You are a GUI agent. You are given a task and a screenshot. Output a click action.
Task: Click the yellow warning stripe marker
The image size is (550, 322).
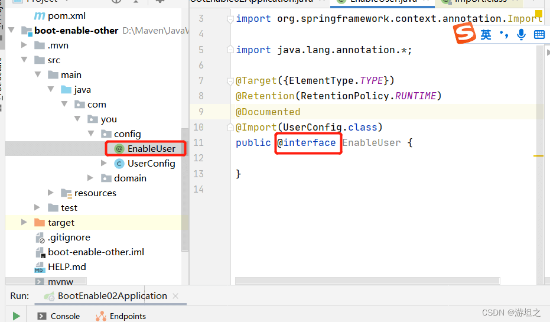pos(538,155)
